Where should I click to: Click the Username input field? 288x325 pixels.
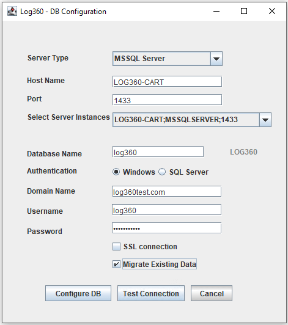point(166,210)
